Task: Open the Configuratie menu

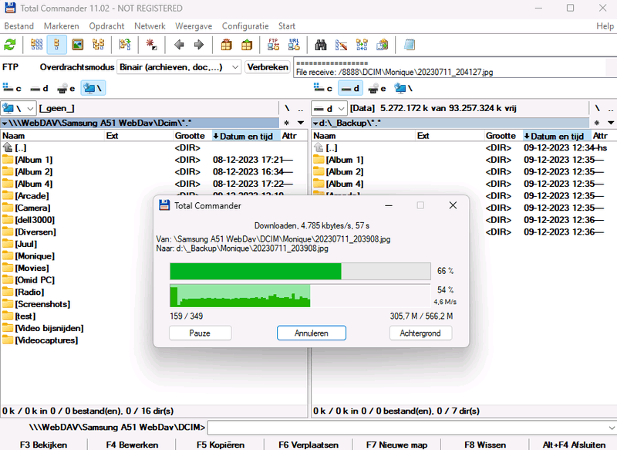Action: pyautogui.click(x=245, y=26)
